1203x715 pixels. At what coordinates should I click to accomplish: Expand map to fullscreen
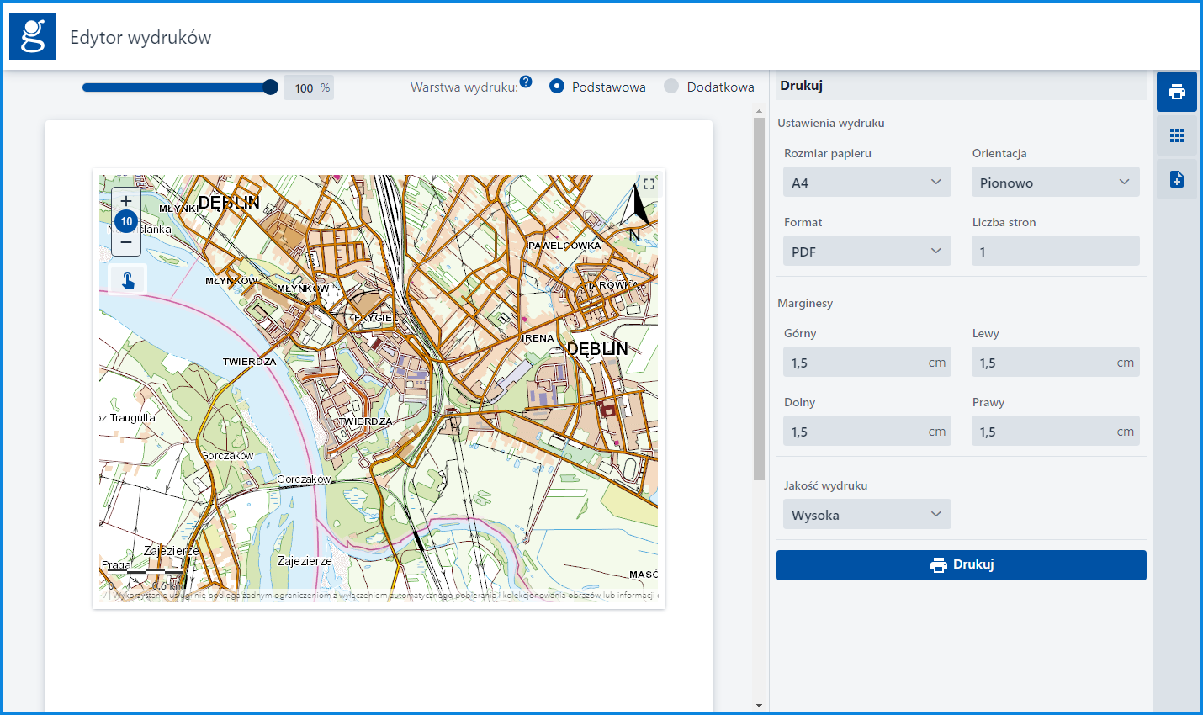pyautogui.click(x=649, y=183)
